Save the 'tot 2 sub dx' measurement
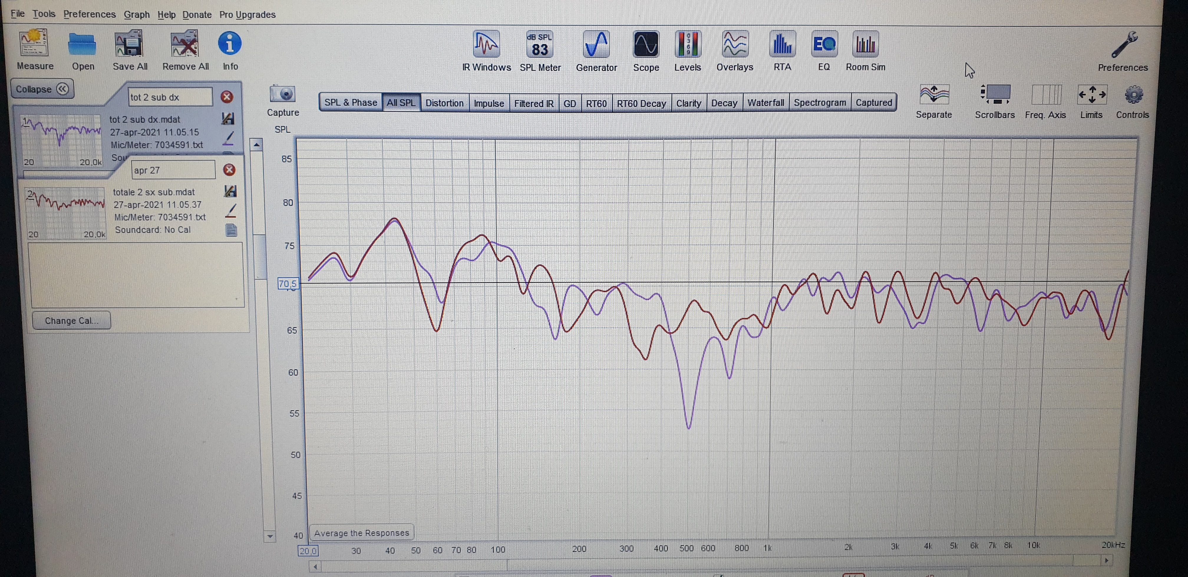1188x577 pixels. (x=228, y=118)
